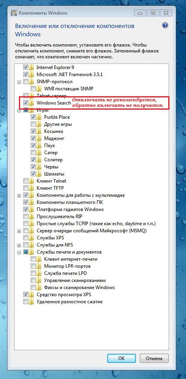Enable the Сапер checkbox
The width and height of the screenshot is (186, 379).
click(x=33, y=153)
